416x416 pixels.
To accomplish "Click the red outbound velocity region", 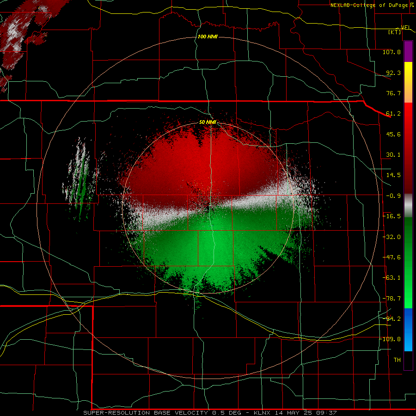I will 207,165.
